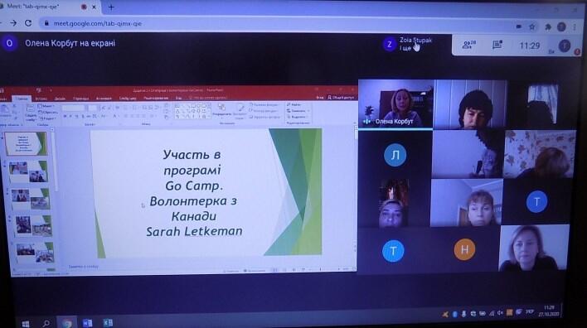Viewport: 587px width, 328px height.
Task: Open Excel from the Windows taskbar
Action: [x=108, y=322]
